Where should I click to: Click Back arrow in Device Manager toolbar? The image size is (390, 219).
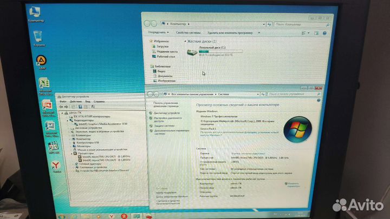point(61,107)
